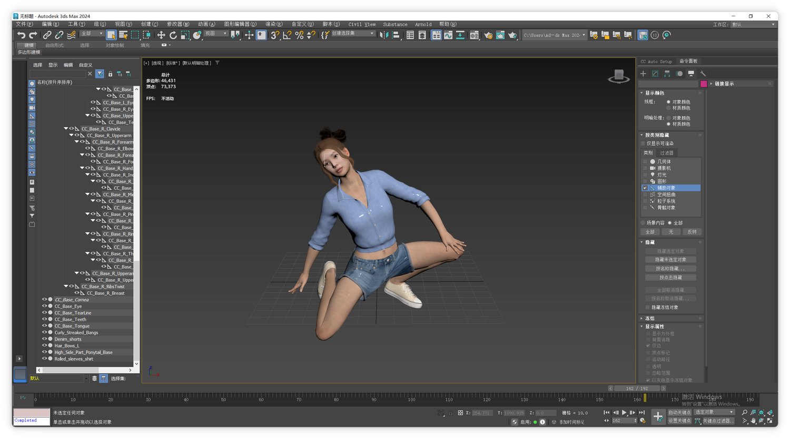Open the 工作区 workspace dropdown

pyautogui.click(x=753, y=24)
